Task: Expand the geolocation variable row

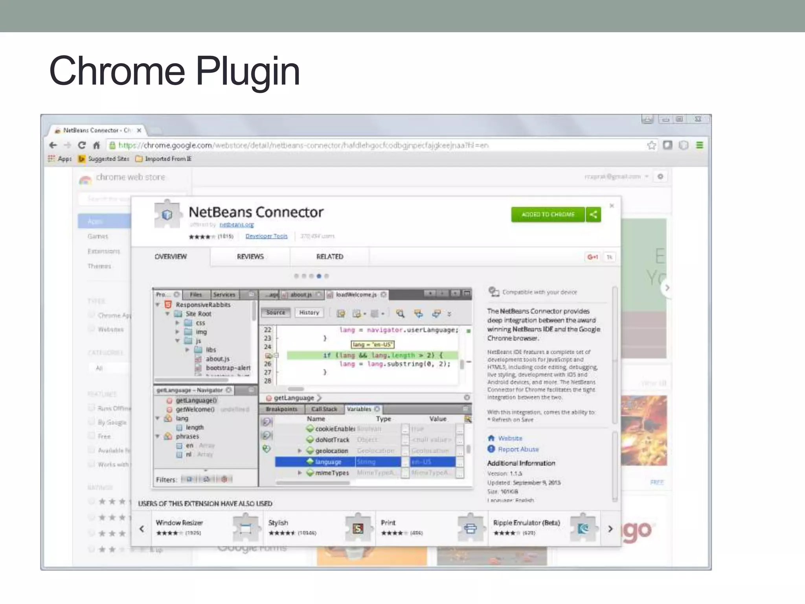Action: 300,451
